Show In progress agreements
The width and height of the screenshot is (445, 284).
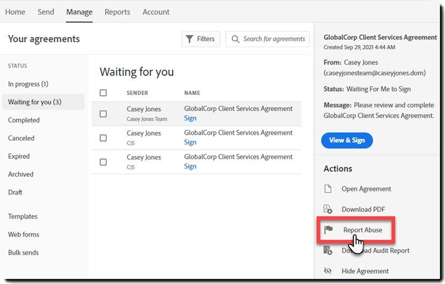coord(28,84)
